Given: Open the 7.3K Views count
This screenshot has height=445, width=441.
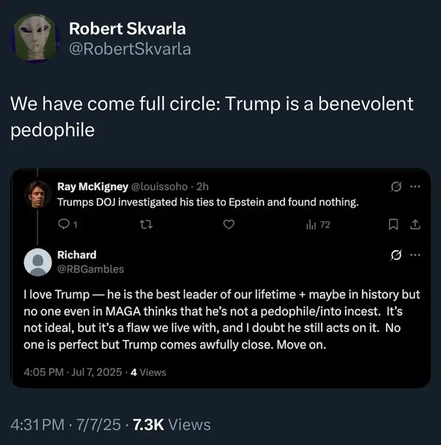Looking at the screenshot, I should (171, 425).
